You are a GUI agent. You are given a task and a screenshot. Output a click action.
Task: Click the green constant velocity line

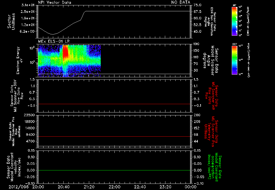pyautogui.click(x=114, y=170)
